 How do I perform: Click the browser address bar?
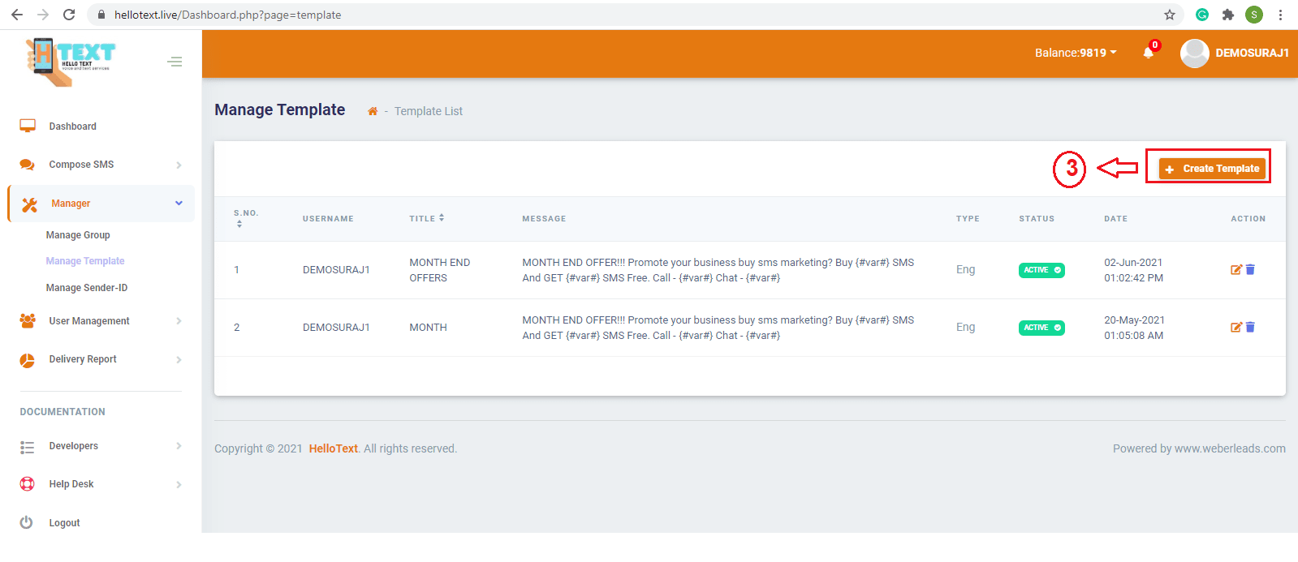[568, 15]
